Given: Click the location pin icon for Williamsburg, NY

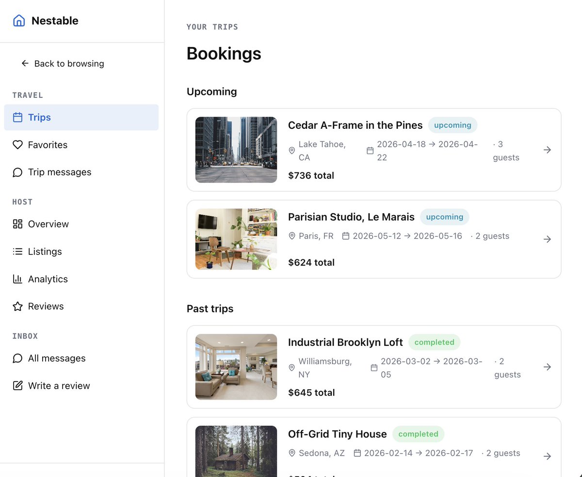Looking at the screenshot, I should [x=292, y=368].
